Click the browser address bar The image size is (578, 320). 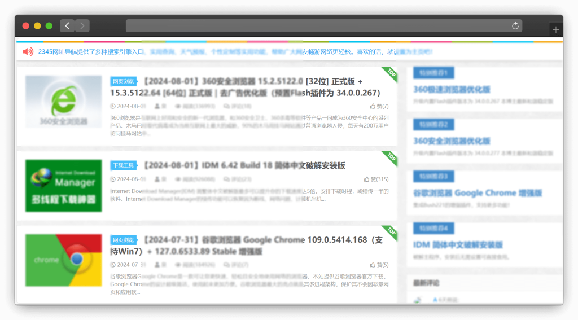[323, 26]
